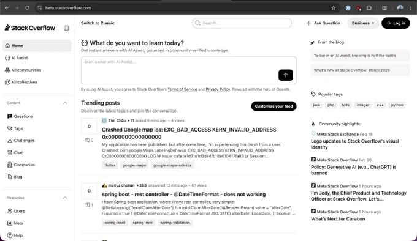Select the flutter tag
This screenshot has width=417, height=241.
[110, 165]
